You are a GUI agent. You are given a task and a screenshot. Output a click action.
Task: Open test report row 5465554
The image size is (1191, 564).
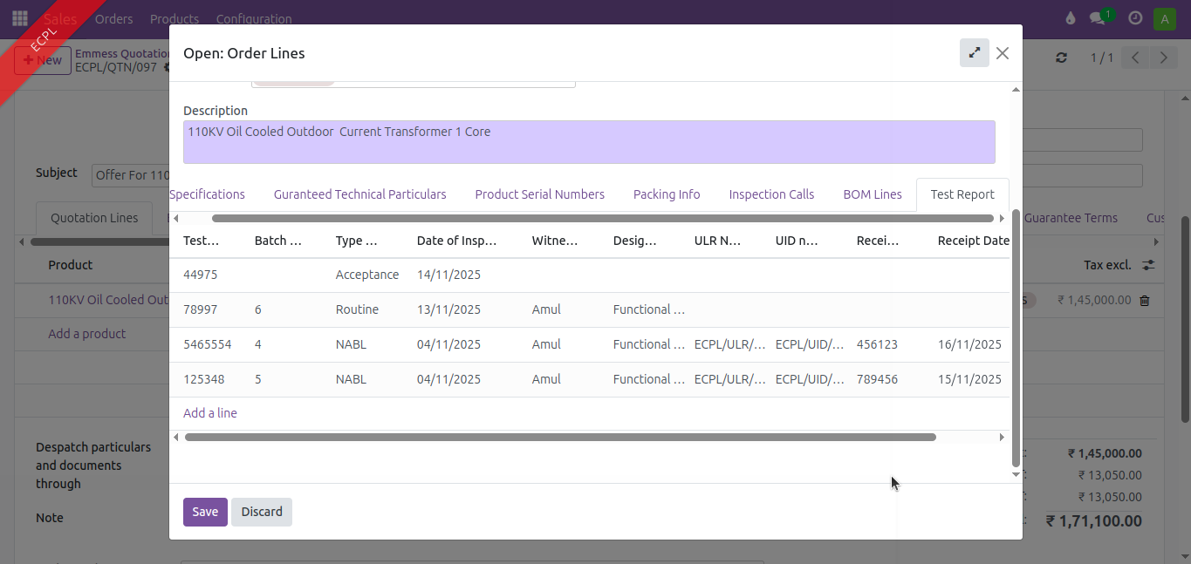[x=208, y=344]
